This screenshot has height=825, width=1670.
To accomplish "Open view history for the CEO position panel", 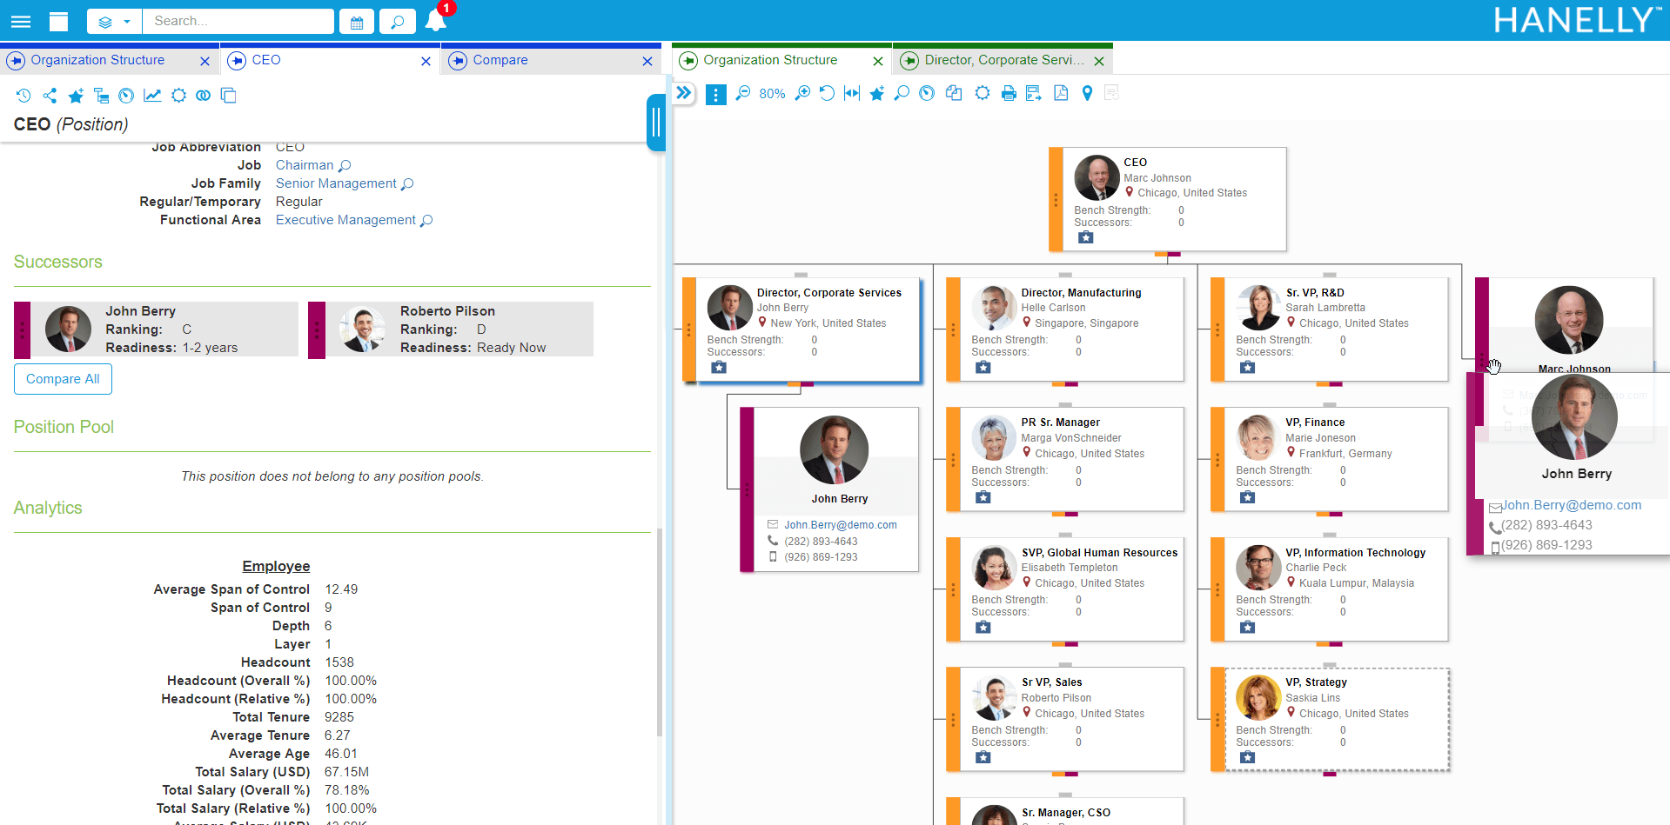I will point(23,96).
